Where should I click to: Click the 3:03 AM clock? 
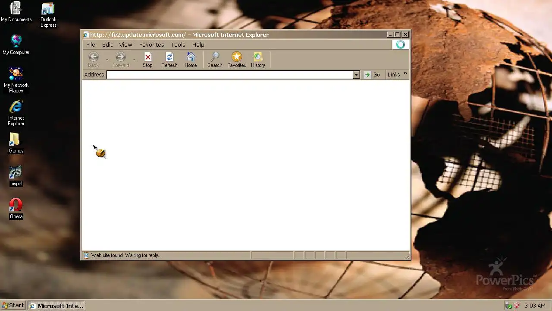tap(535, 306)
